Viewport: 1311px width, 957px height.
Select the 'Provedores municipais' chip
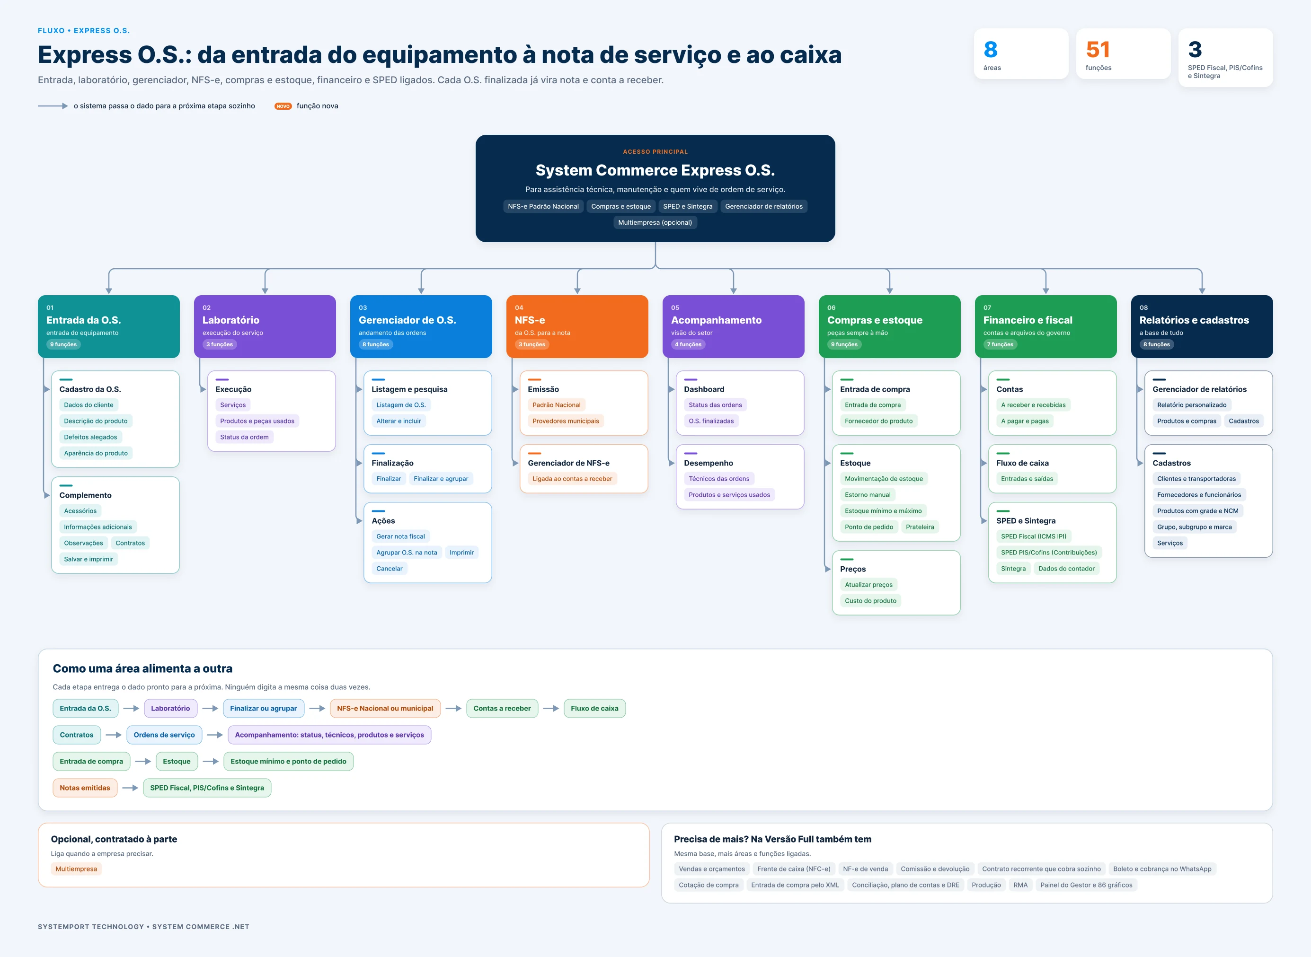[566, 421]
